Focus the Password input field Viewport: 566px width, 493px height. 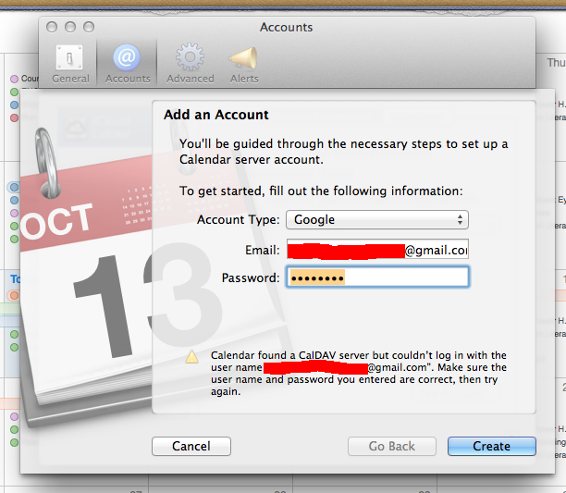(x=377, y=277)
